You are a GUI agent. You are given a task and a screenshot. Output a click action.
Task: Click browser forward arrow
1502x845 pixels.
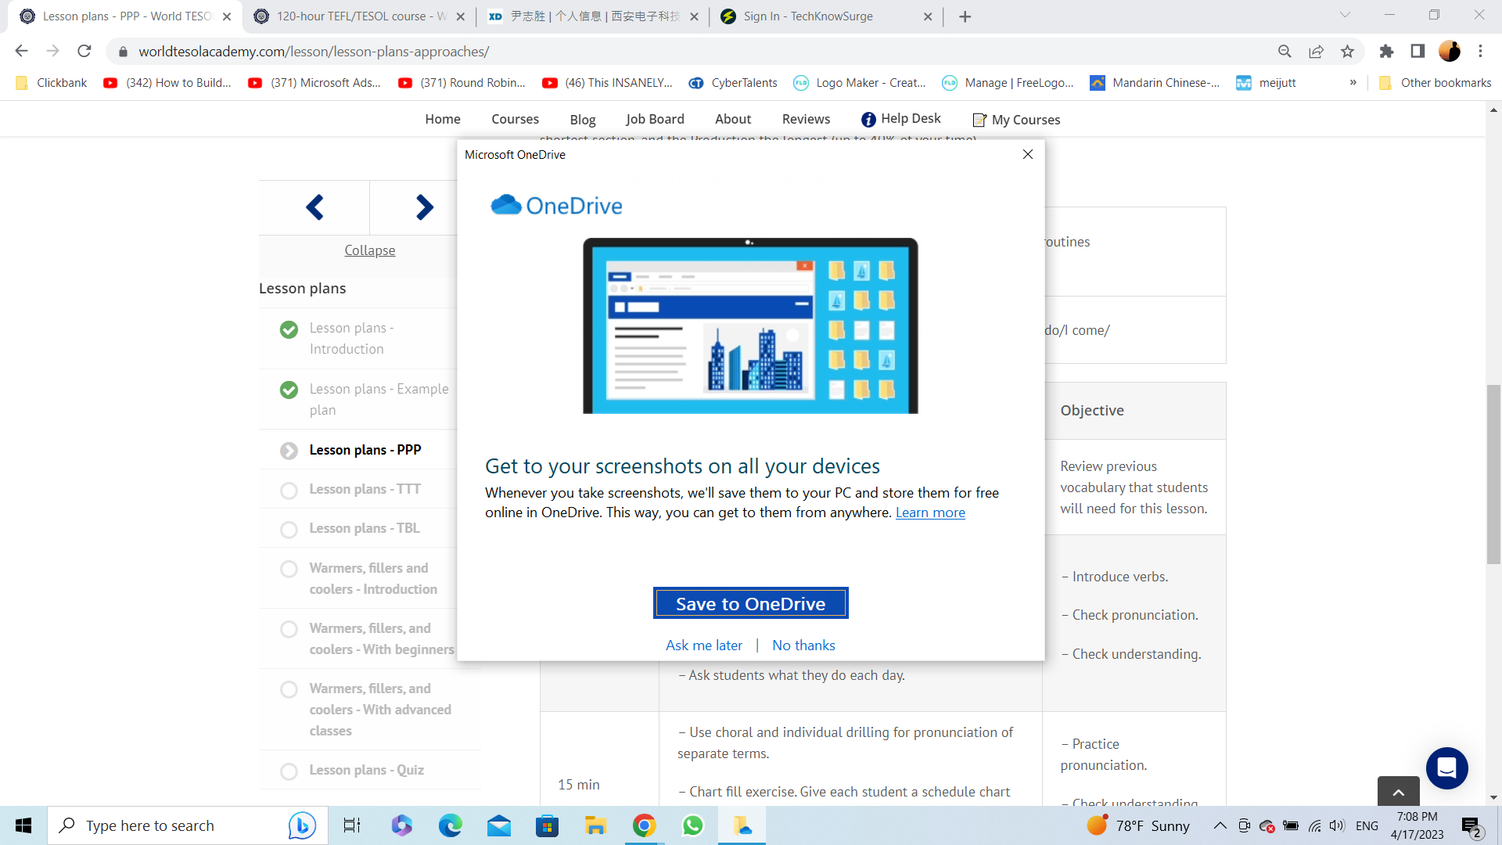point(52,51)
